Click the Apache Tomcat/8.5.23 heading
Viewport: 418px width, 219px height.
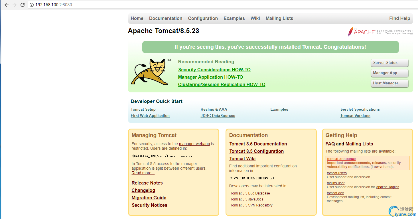pyautogui.click(x=163, y=31)
